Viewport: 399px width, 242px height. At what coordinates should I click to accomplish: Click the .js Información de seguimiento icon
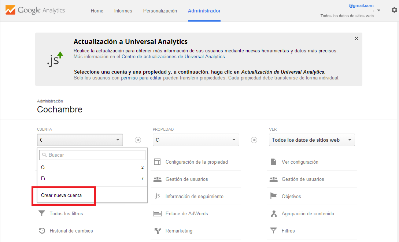(x=157, y=196)
